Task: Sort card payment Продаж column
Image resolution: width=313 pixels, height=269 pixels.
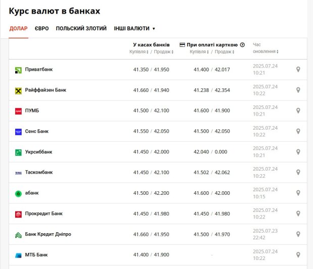Action: pos(224,51)
